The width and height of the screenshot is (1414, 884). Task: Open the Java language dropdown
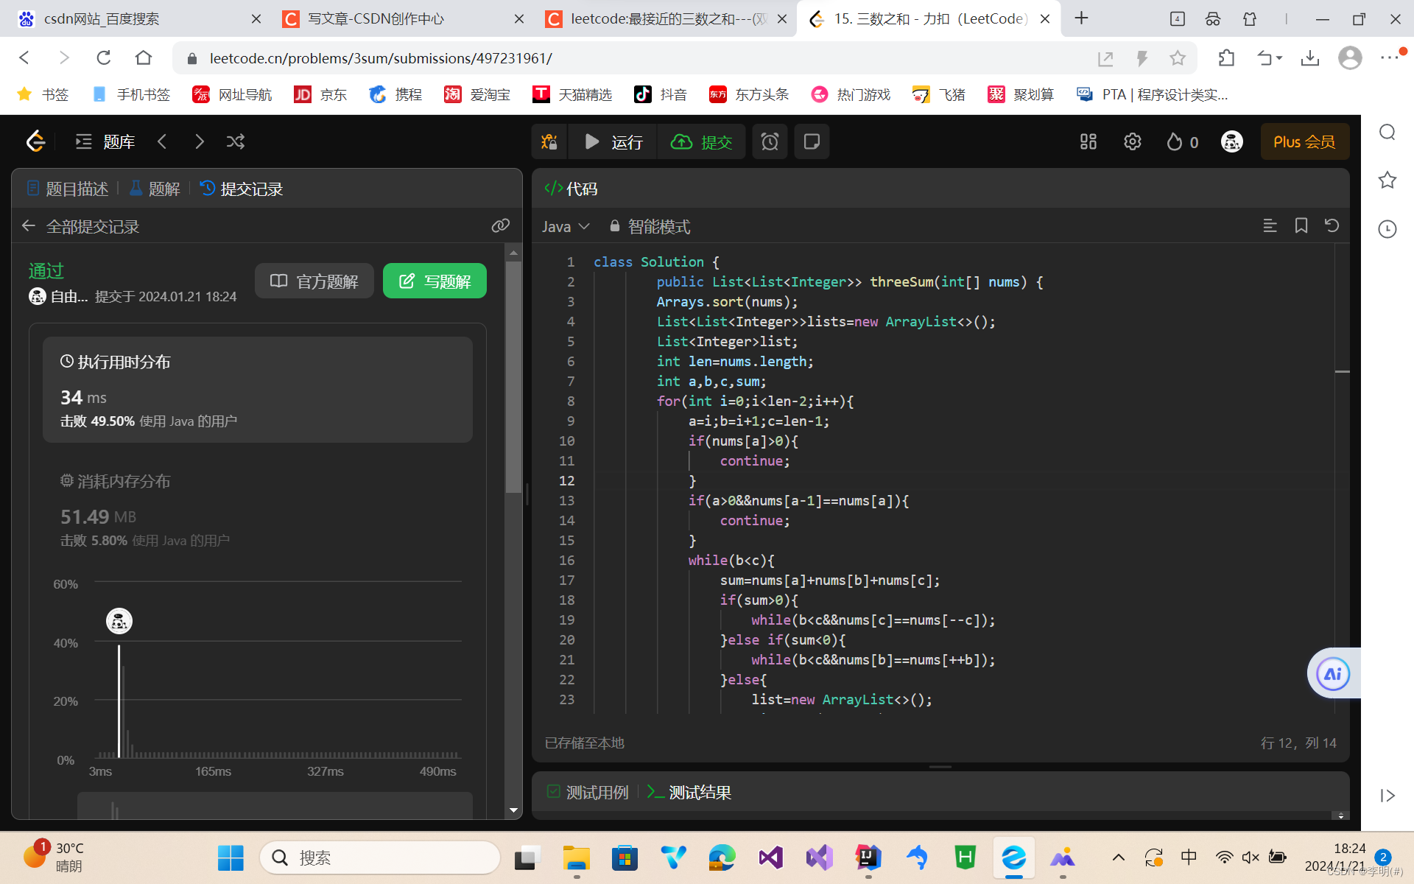[566, 226]
